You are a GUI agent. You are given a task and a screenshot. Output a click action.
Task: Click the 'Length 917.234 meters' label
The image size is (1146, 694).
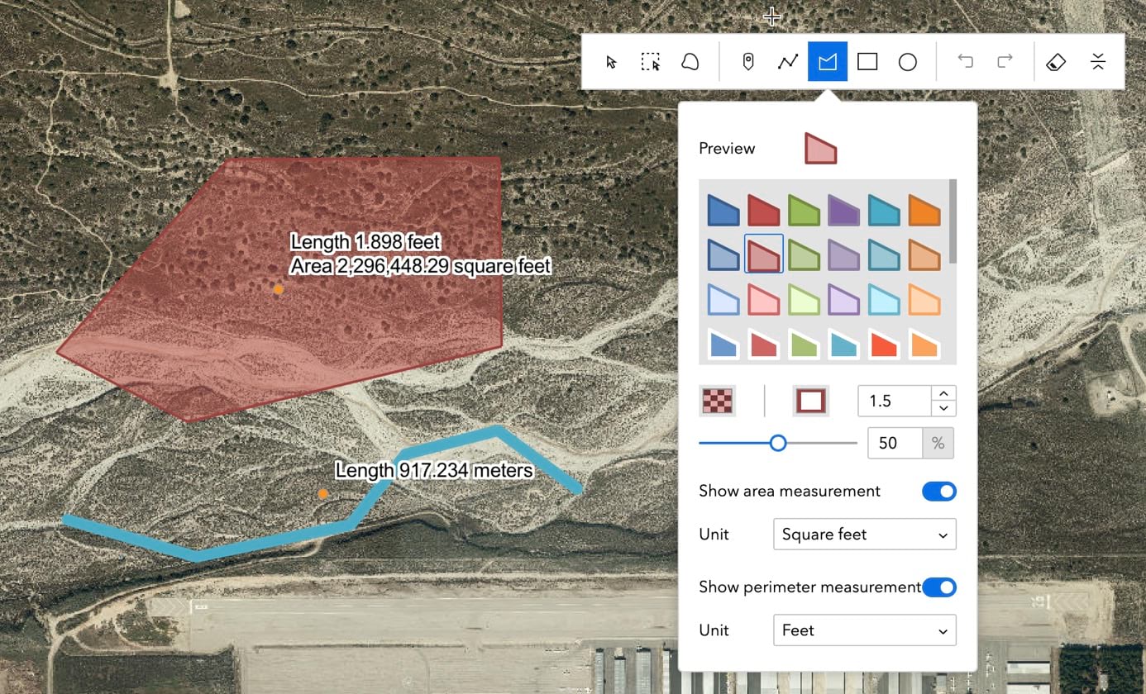point(434,470)
